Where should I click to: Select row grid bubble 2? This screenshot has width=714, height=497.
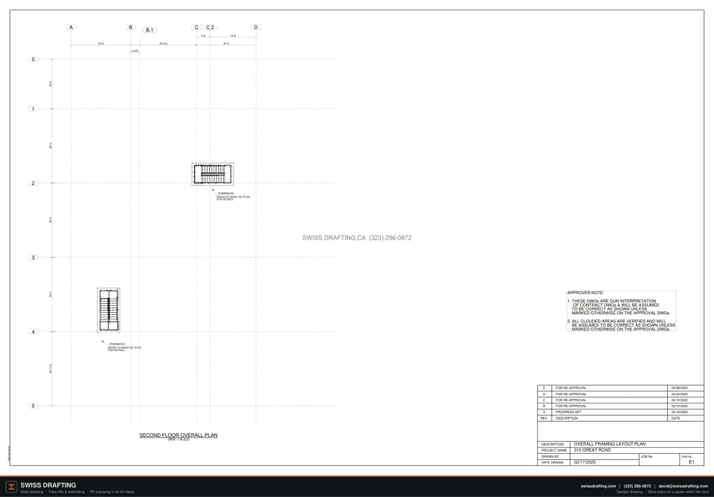[33, 183]
